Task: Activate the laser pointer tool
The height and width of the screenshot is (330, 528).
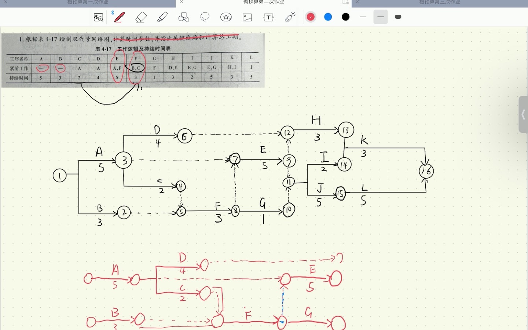Action: pos(290,17)
